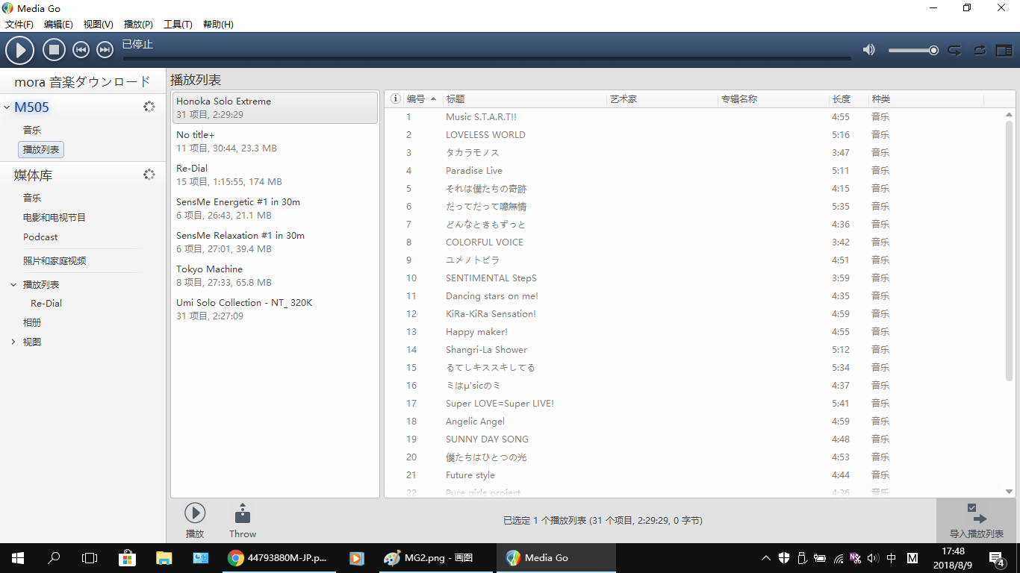Sort by 艺术家 column header
The height and width of the screenshot is (573, 1020).
coord(662,98)
